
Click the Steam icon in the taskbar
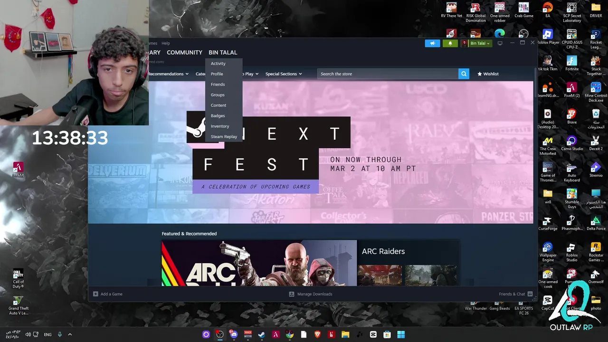tap(262, 334)
